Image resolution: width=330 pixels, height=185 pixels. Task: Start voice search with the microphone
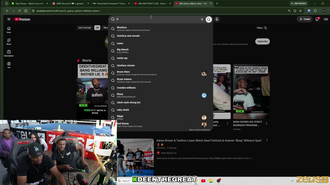[217, 19]
